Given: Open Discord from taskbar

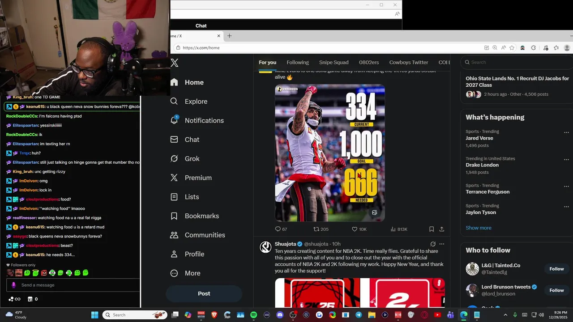Looking at the screenshot, I should [x=280, y=315].
